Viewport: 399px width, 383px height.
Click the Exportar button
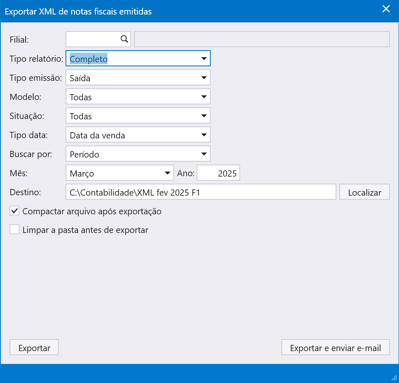click(34, 348)
